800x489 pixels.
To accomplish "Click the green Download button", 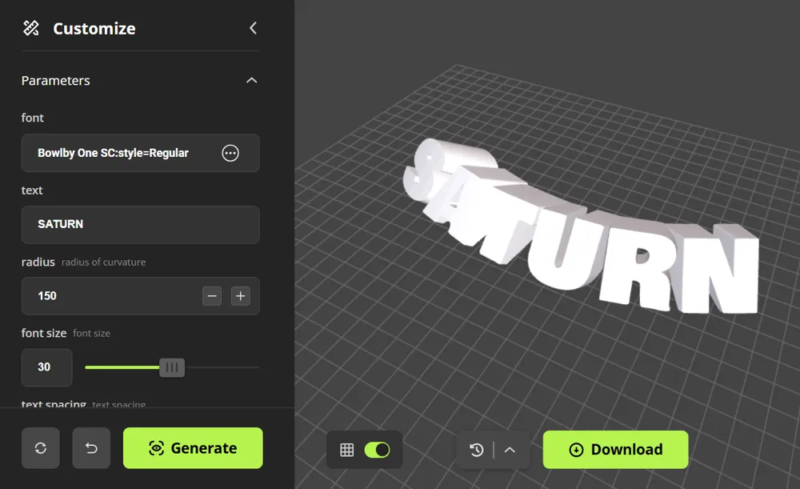I will click(615, 450).
